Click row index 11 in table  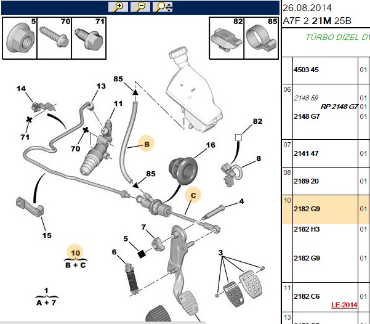point(287,288)
